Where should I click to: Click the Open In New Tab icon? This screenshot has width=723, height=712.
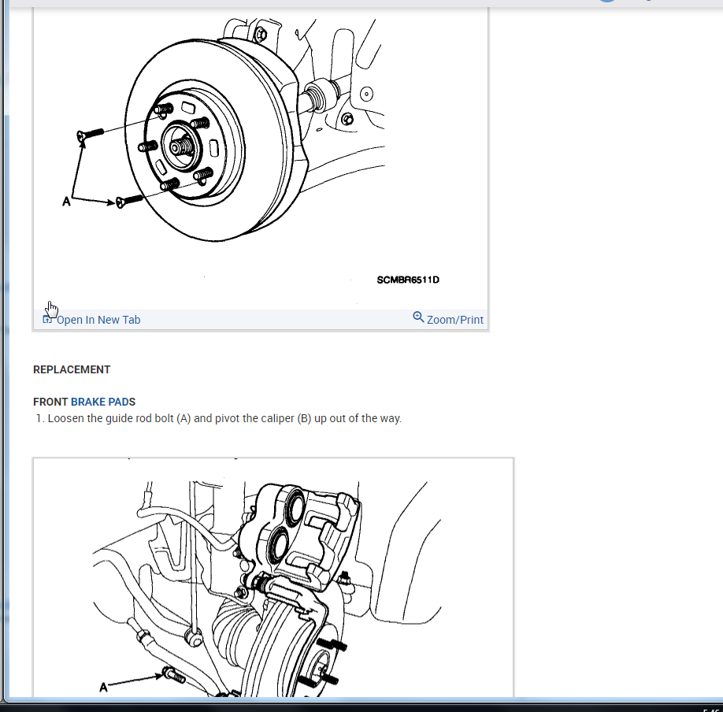(46, 319)
